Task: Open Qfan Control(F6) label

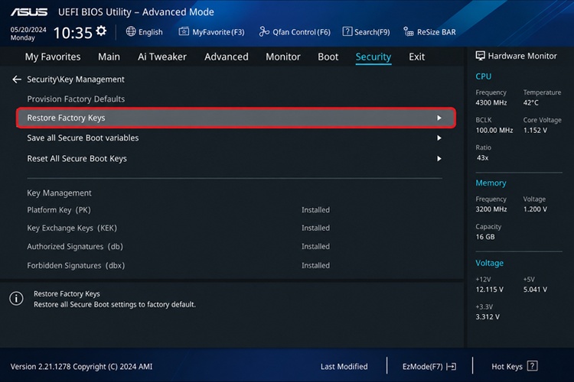Action: [x=302, y=32]
